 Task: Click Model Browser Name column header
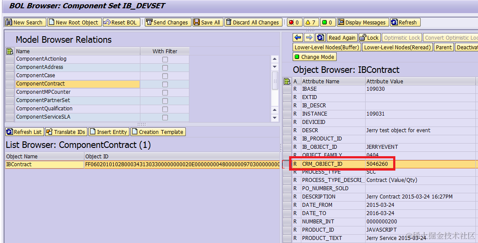click(x=77, y=51)
